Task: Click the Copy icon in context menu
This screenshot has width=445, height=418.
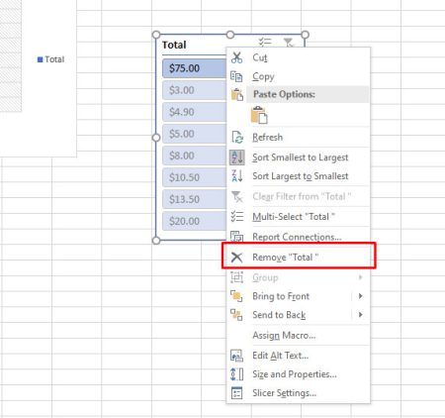Action: [236, 76]
